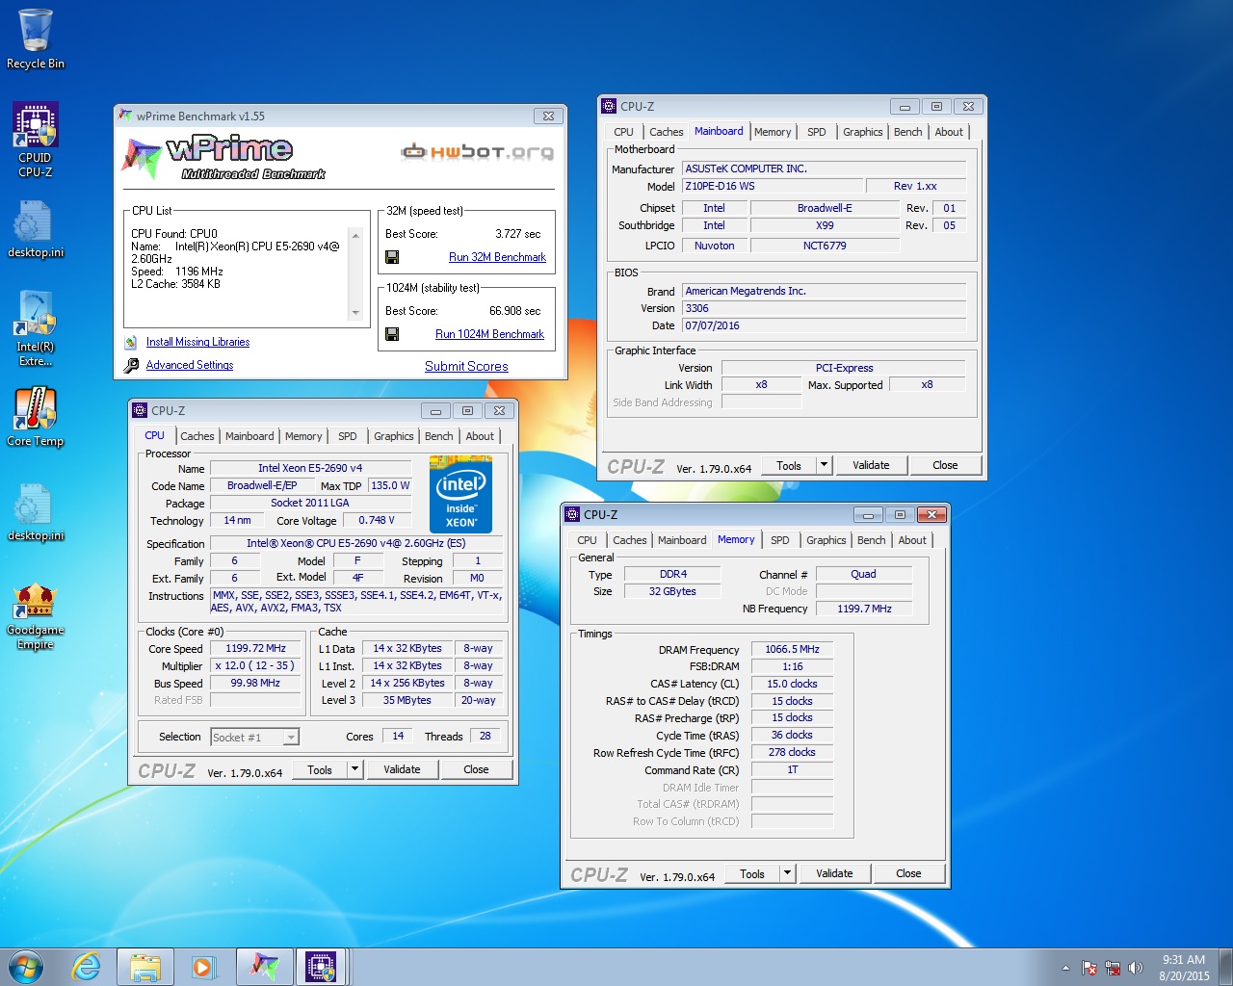Open Install Missing Libraries link
Viewport: 1233px width, 986px height.
pos(197,342)
